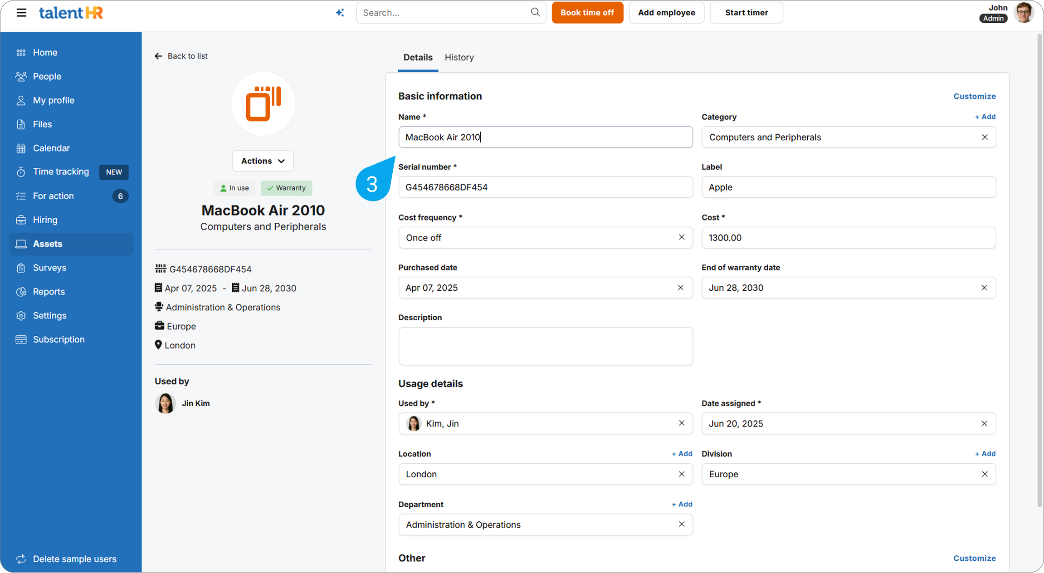The height and width of the screenshot is (573, 1044).
Task: Click Customize in Basic information
Action: pos(974,96)
